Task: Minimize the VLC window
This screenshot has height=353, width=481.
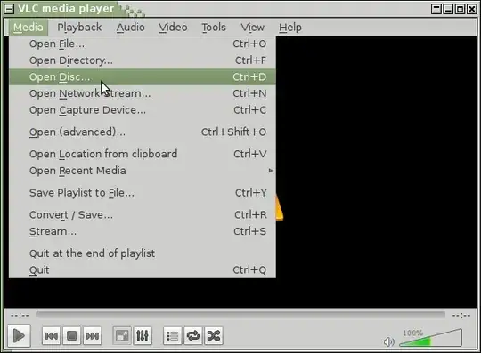Action: tap(448, 9)
